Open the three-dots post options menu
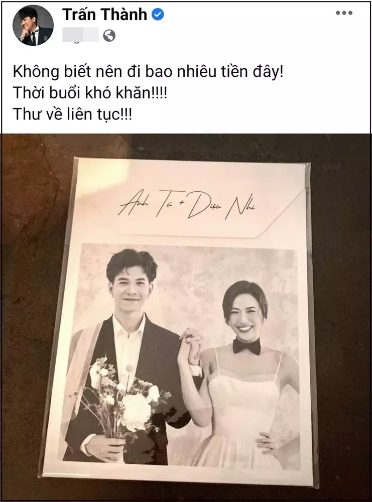This screenshot has height=502, width=372. point(344,13)
